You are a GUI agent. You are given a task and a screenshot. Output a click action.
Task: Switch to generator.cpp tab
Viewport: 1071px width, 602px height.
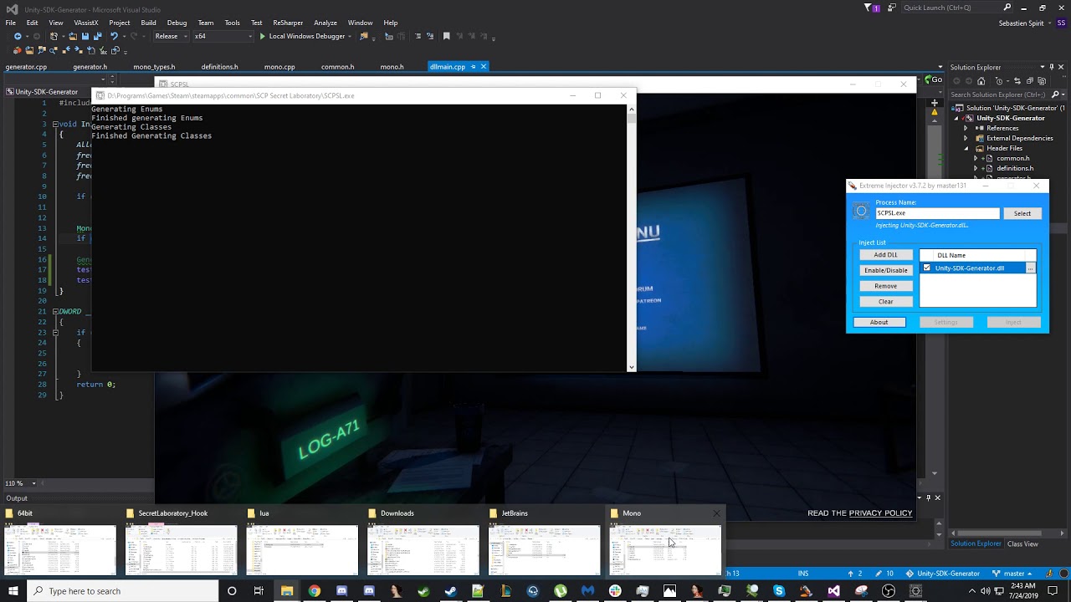(x=26, y=67)
